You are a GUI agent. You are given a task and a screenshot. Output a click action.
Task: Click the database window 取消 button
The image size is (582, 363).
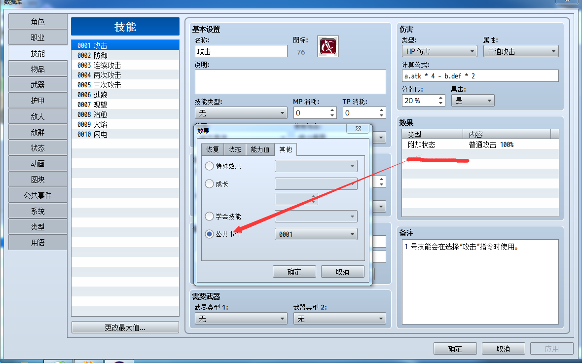click(x=503, y=349)
